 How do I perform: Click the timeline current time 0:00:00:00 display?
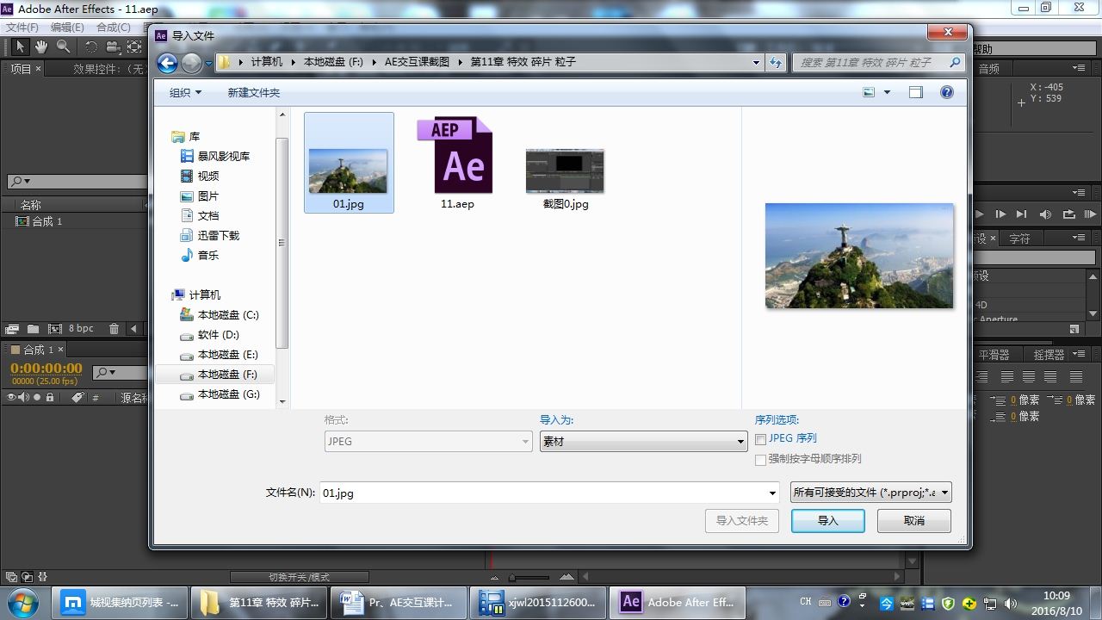point(46,369)
